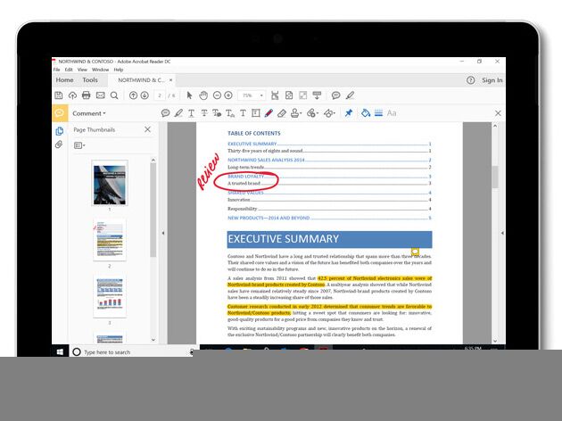This screenshot has height=421, width=562.
Task: Click the Print icon in toolbar
Action: 87,95
